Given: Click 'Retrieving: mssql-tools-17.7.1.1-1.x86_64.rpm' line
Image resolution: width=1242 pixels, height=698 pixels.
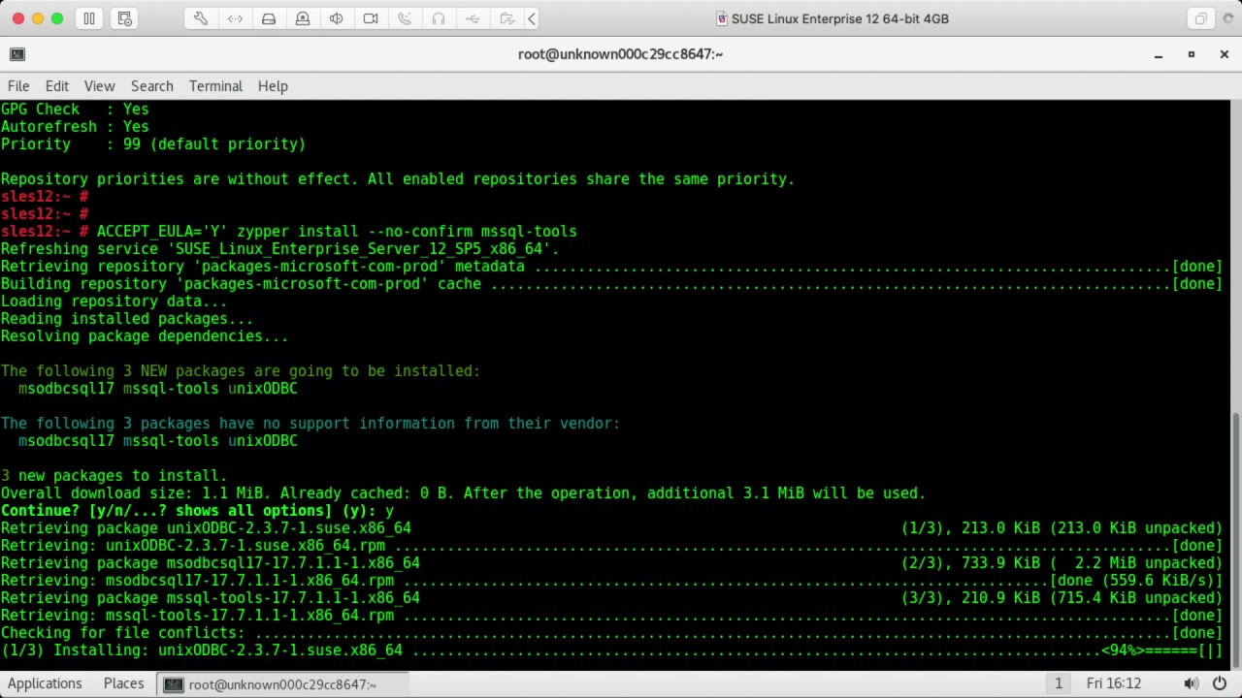Looking at the screenshot, I should pos(611,616).
